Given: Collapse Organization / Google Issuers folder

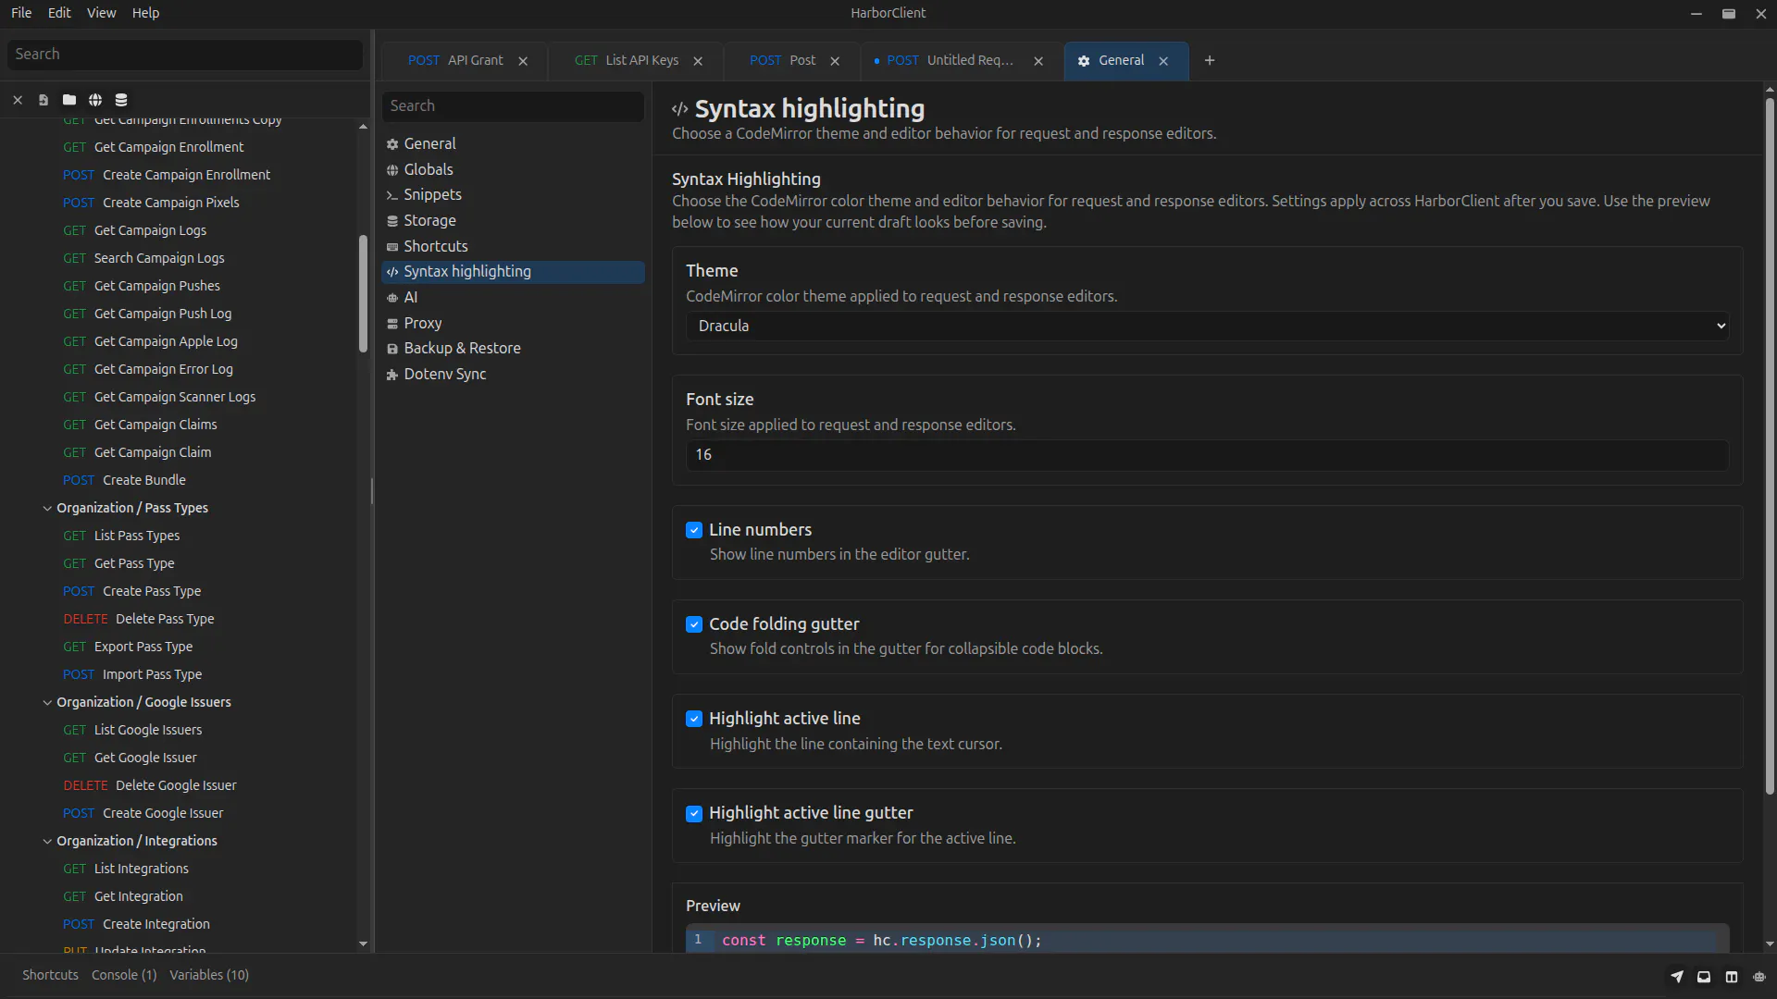Looking at the screenshot, I should click(x=47, y=702).
